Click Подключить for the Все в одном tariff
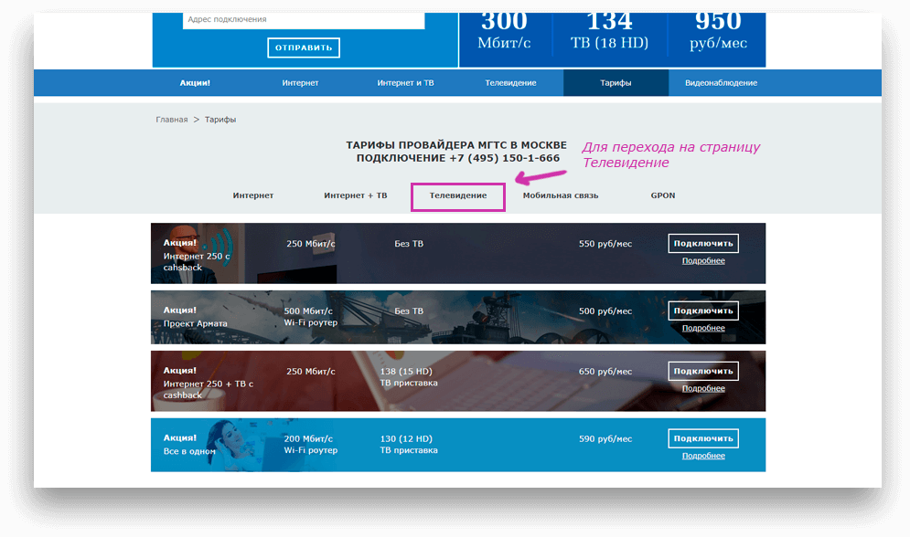Viewport: 910px width, 537px height. 703,438
